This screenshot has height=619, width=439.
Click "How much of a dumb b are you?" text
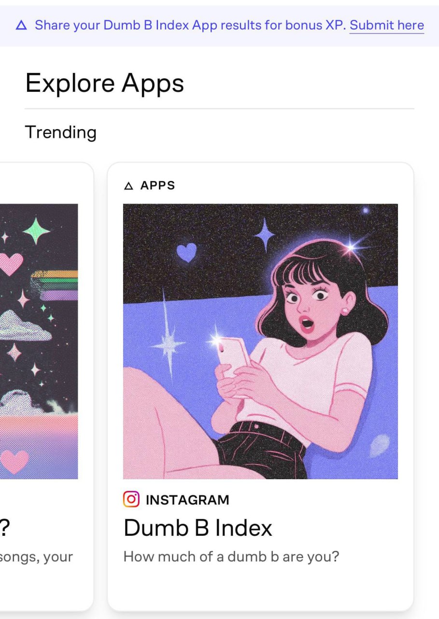231,557
